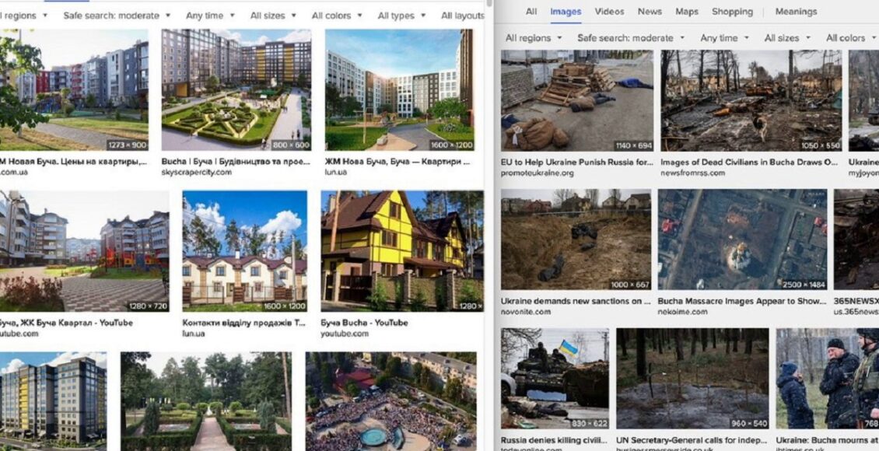The width and height of the screenshot is (879, 451).
Task: Open the yellow half-timbered house thumbnail
Action: [x=402, y=251]
